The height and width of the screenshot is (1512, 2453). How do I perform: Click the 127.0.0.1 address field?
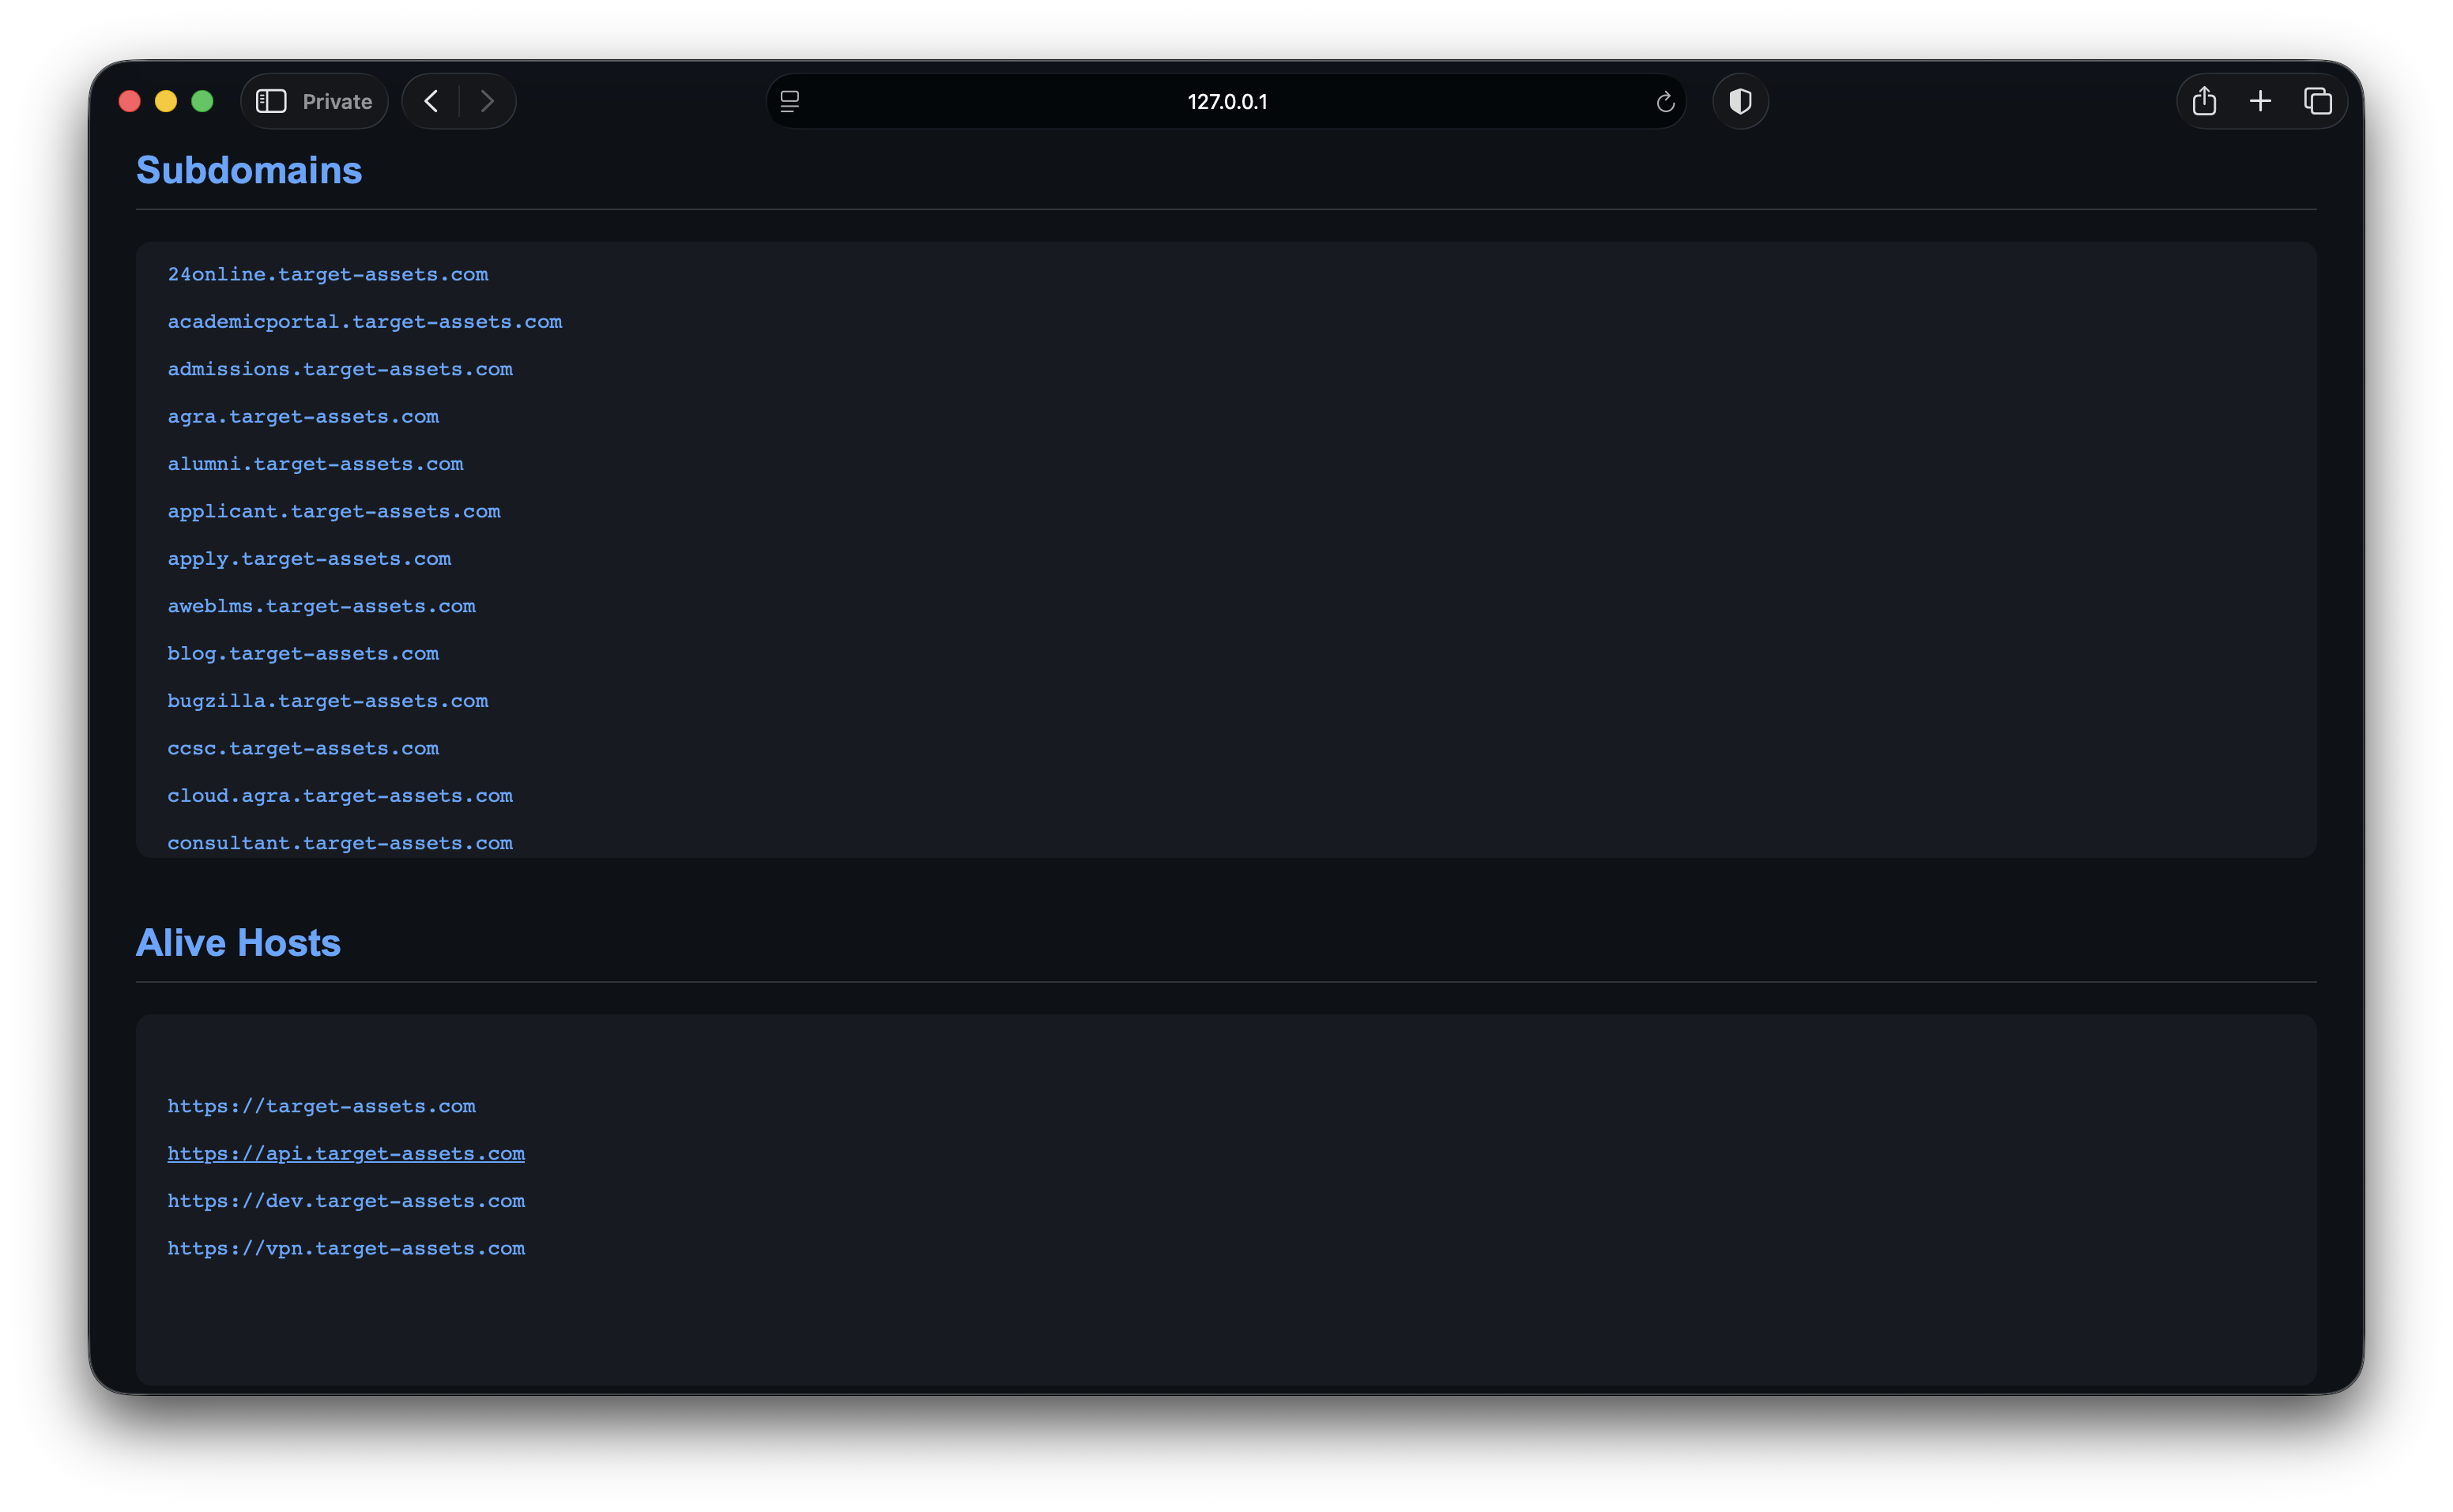point(1226,102)
